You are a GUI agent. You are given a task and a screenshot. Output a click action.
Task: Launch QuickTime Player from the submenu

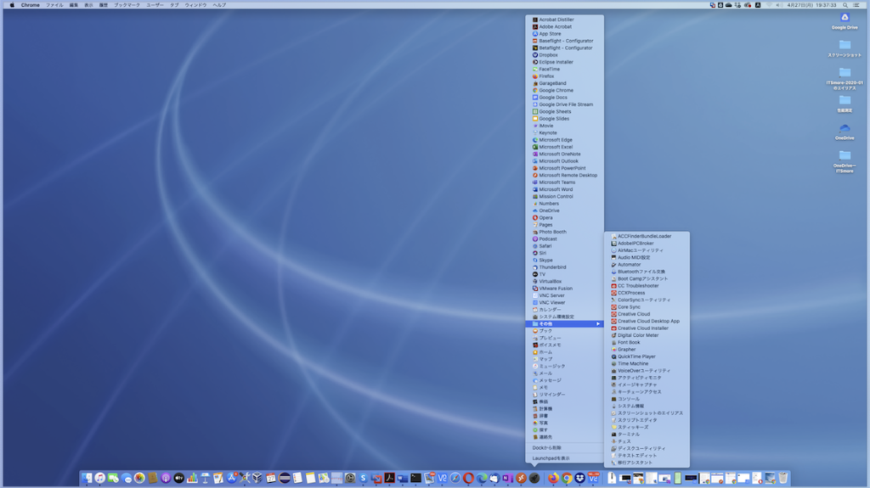pyautogui.click(x=636, y=356)
